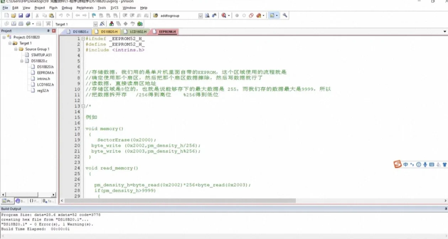This screenshot has height=239, width=448.
Task: Open the Flash menu
Action: pyautogui.click(x=53, y=7)
